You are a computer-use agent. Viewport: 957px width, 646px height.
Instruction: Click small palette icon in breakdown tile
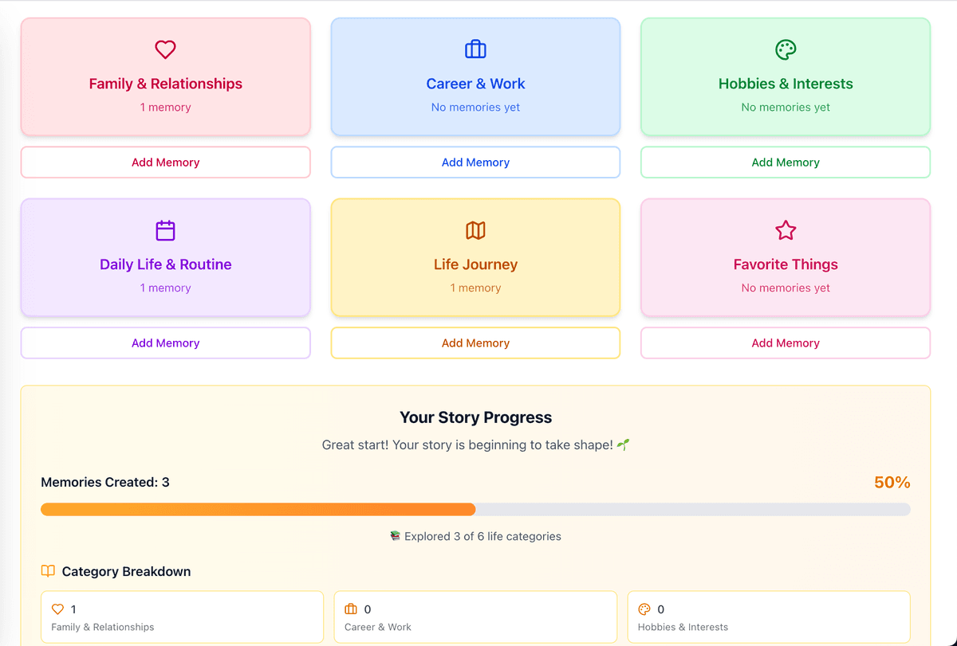pyautogui.click(x=644, y=609)
